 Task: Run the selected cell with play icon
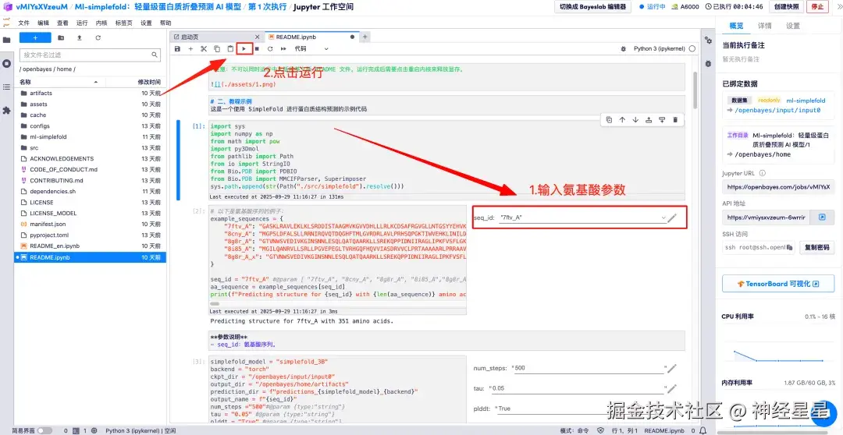(x=244, y=48)
